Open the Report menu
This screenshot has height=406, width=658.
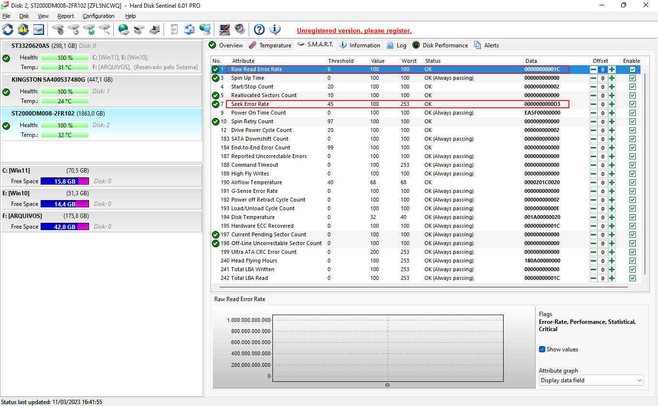[x=66, y=16]
